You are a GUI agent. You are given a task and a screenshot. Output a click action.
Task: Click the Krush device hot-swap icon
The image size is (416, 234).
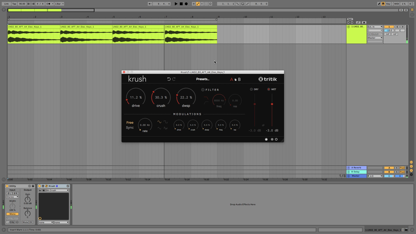pyautogui.click(x=68, y=186)
